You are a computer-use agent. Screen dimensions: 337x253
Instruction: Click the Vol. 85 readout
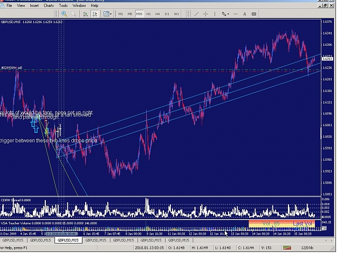pos(271,223)
